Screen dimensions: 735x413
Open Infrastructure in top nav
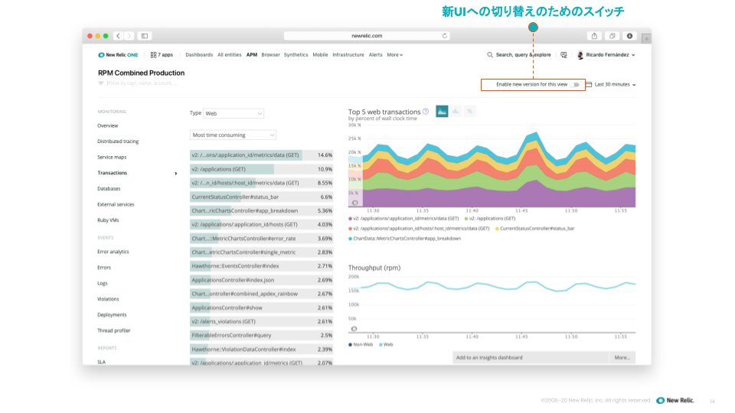(348, 55)
